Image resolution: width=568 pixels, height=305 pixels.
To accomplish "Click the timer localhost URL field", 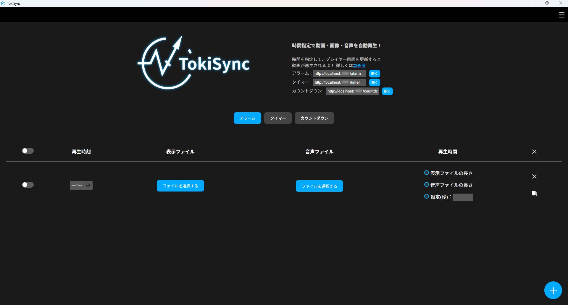I will pyautogui.click(x=340, y=82).
